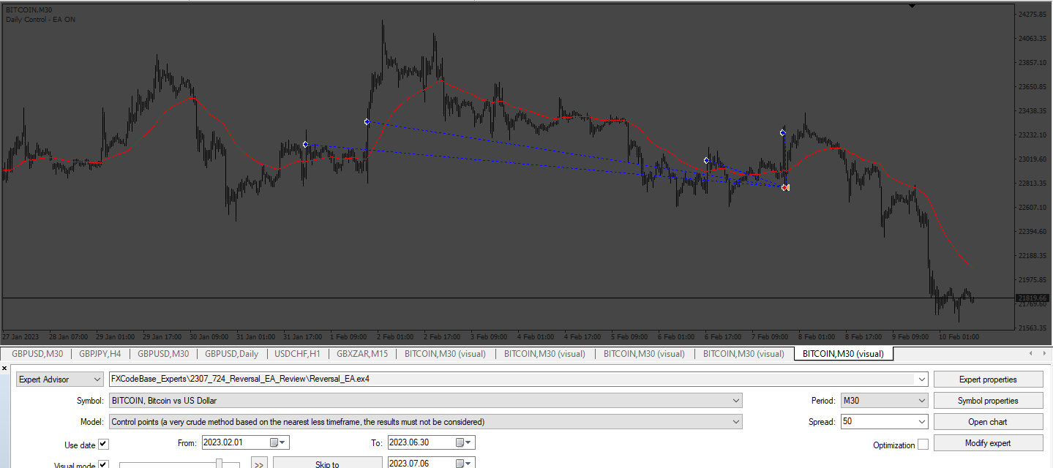Click the Modify expert button
This screenshot has height=468, width=1053.
coord(988,443)
